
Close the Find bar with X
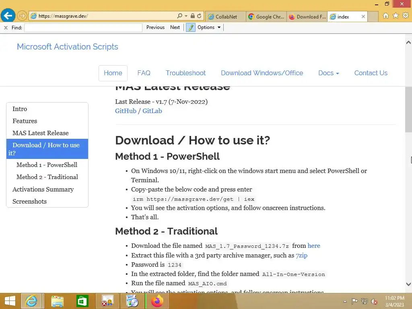pos(6,27)
